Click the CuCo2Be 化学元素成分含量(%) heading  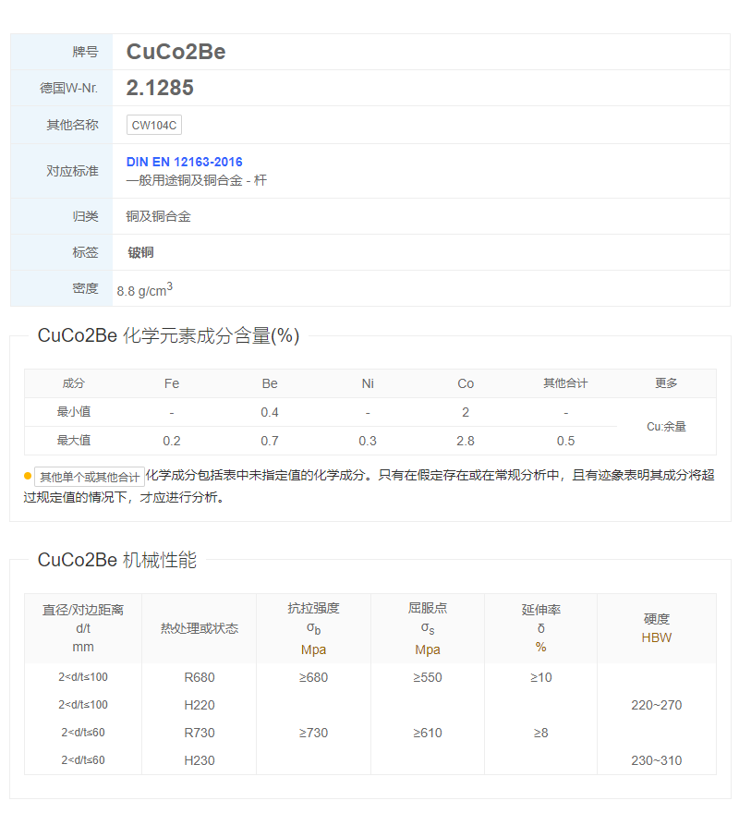pyautogui.click(x=168, y=335)
